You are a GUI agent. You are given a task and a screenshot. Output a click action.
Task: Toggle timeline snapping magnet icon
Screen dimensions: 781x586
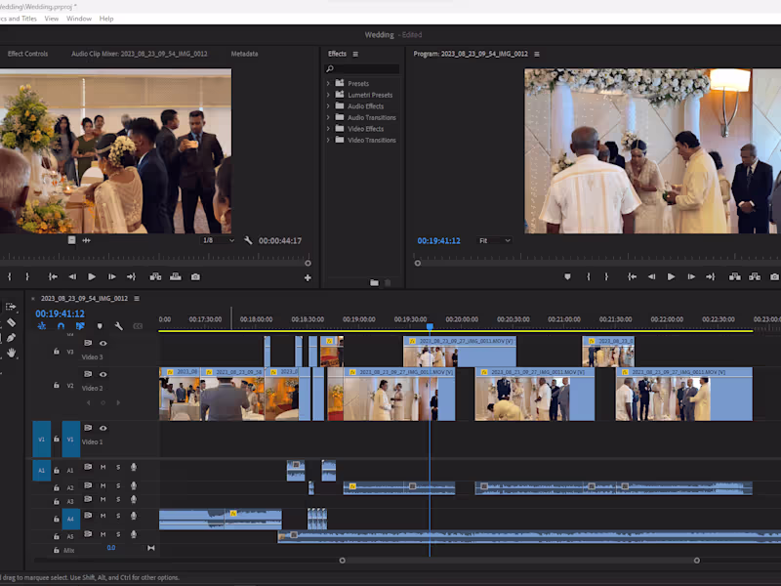tap(61, 326)
